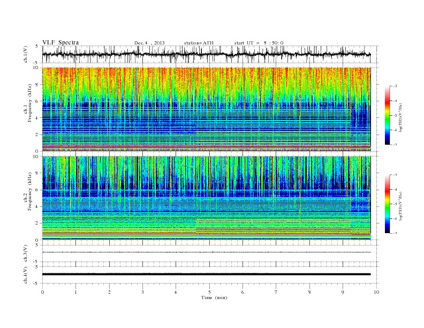
Task: Click the ch.2 spectrogram panel
Action: point(206,198)
